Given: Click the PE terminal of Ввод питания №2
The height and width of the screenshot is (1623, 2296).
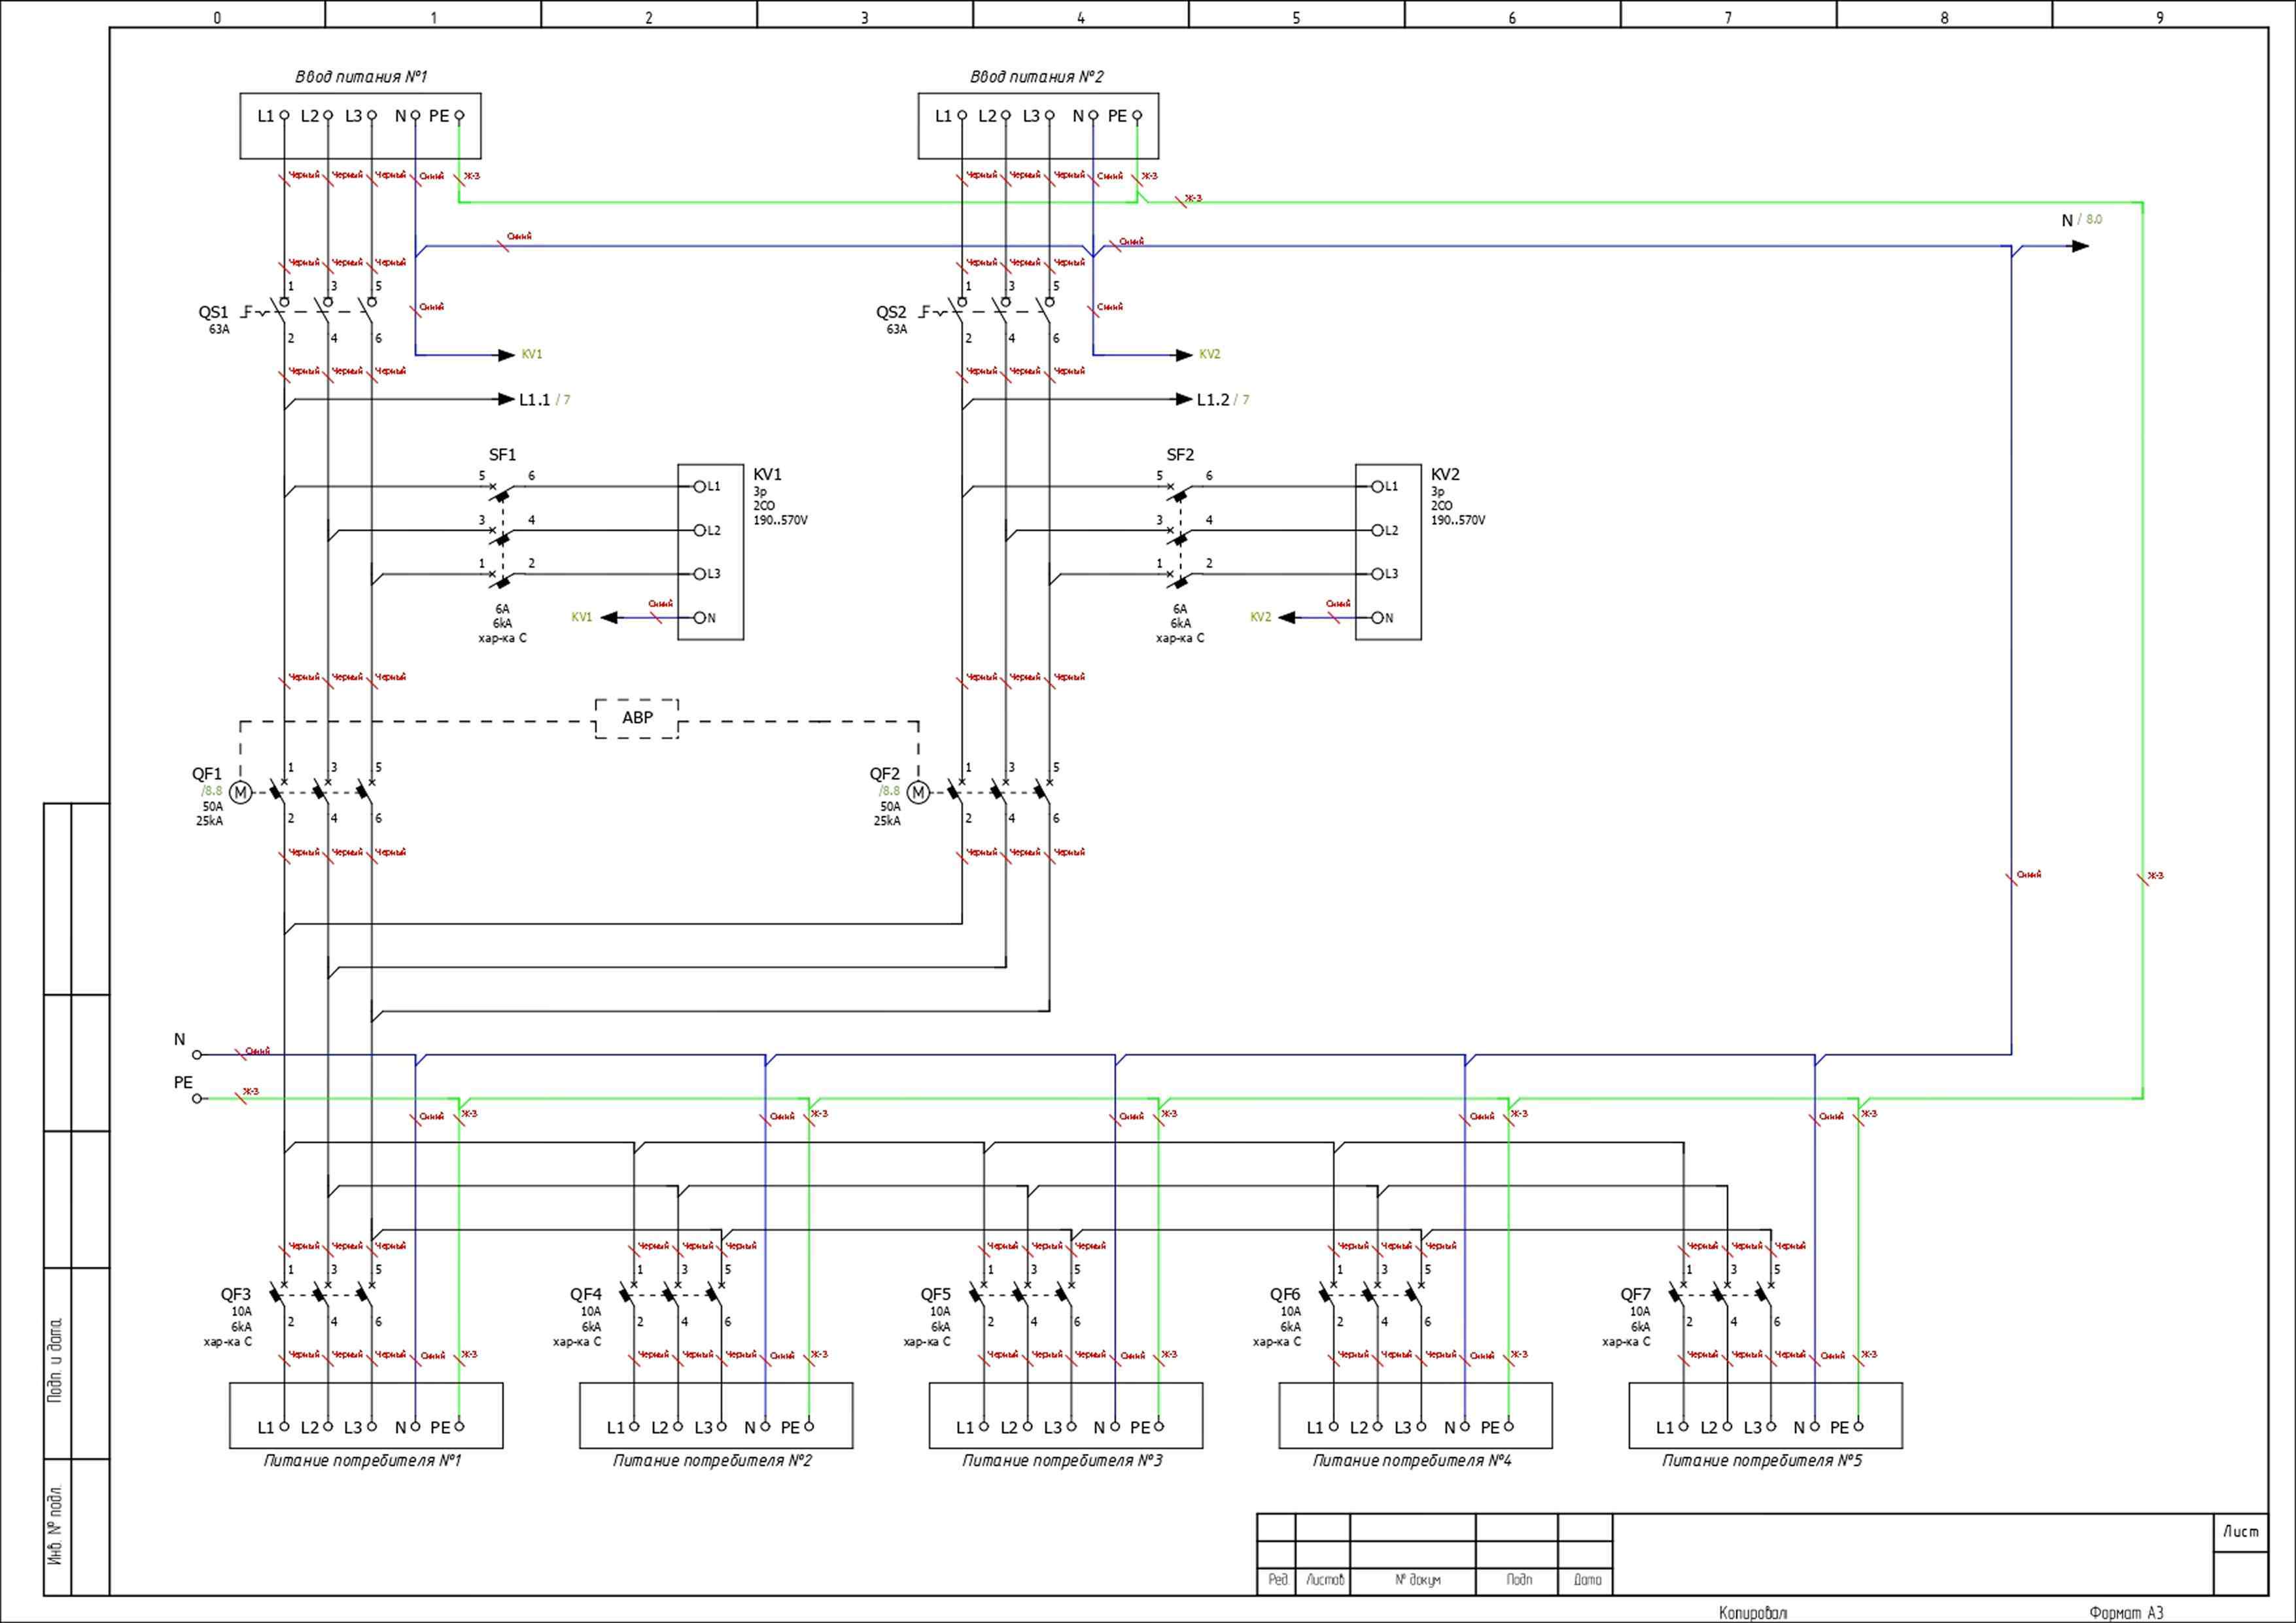Looking at the screenshot, I should click(x=1137, y=116).
